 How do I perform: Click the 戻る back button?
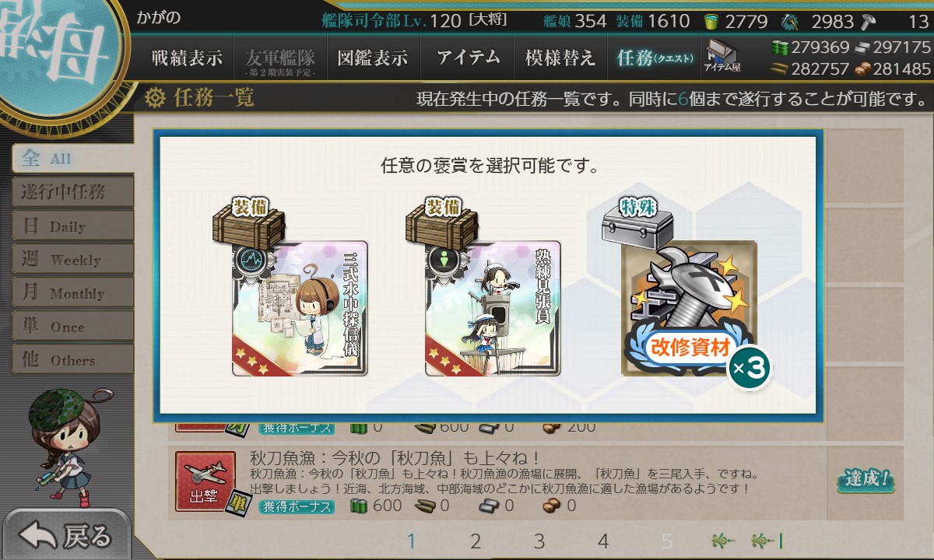point(66,535)
